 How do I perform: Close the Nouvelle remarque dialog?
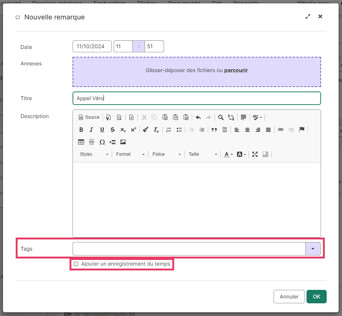pos(320,16)
